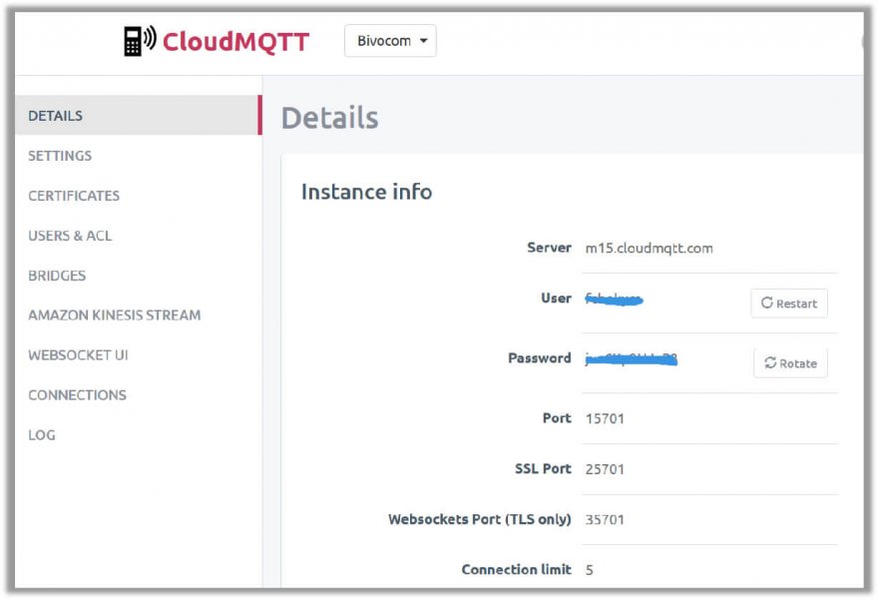
Task: Click the Restart button
Action: point(789,303)
